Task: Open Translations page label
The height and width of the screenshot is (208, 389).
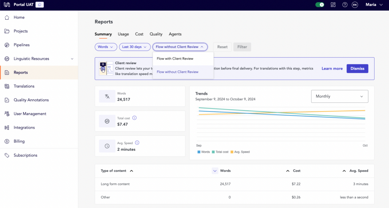Action: pyautogui.click(x=24, y=86)
